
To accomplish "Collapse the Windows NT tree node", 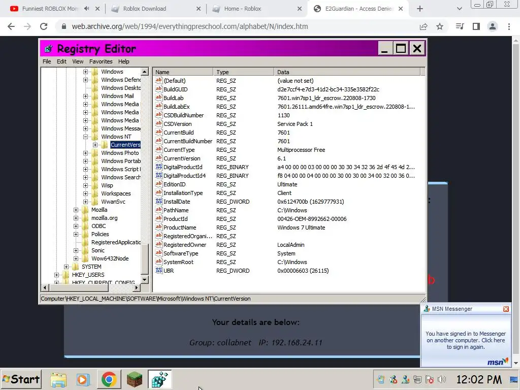I will [x=85, y=137].
